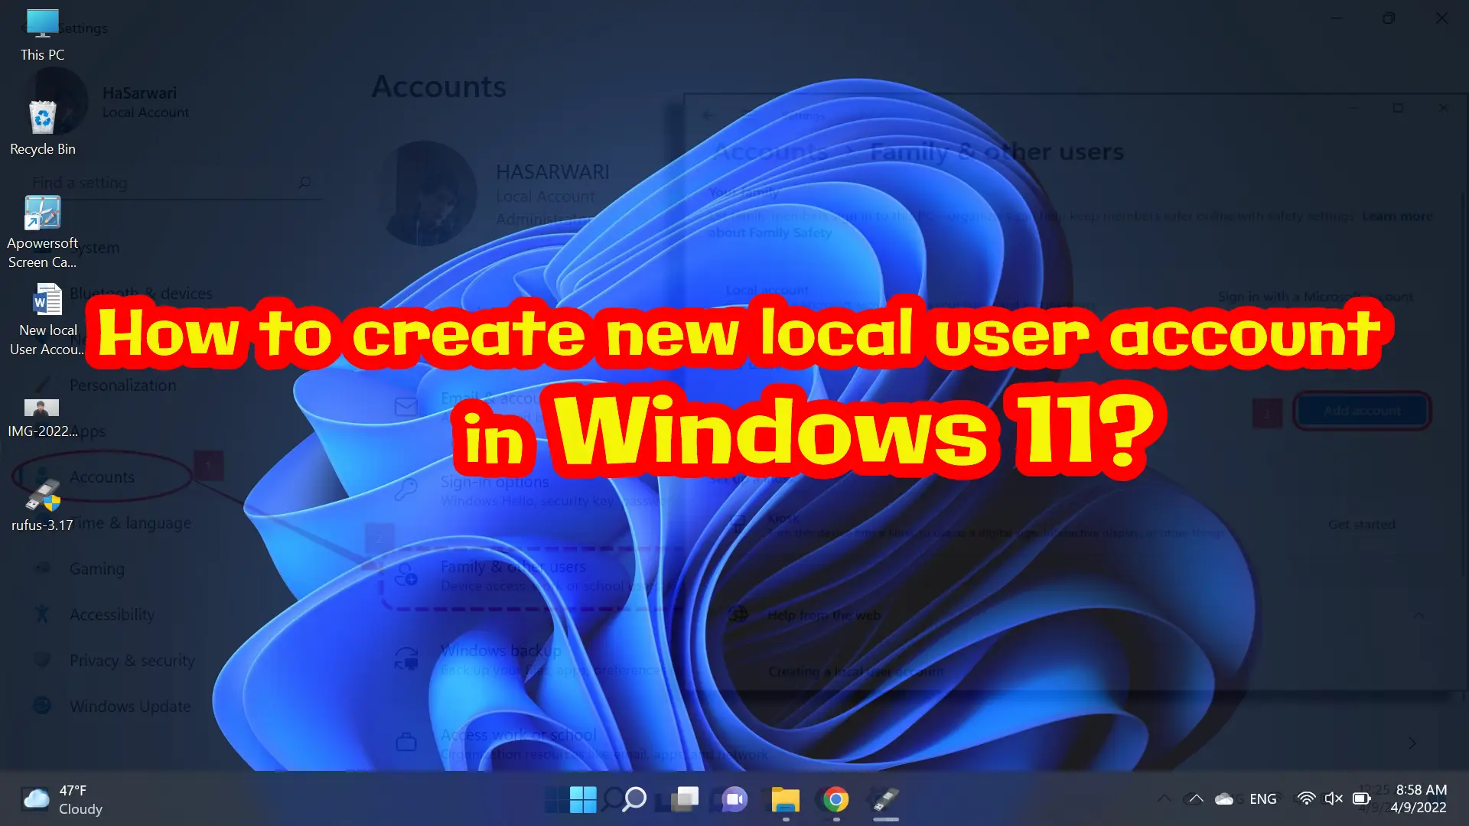1469x826 pixels.
Task: Select the Recycle Bin desktop icon
Action: tap(42, 128)
